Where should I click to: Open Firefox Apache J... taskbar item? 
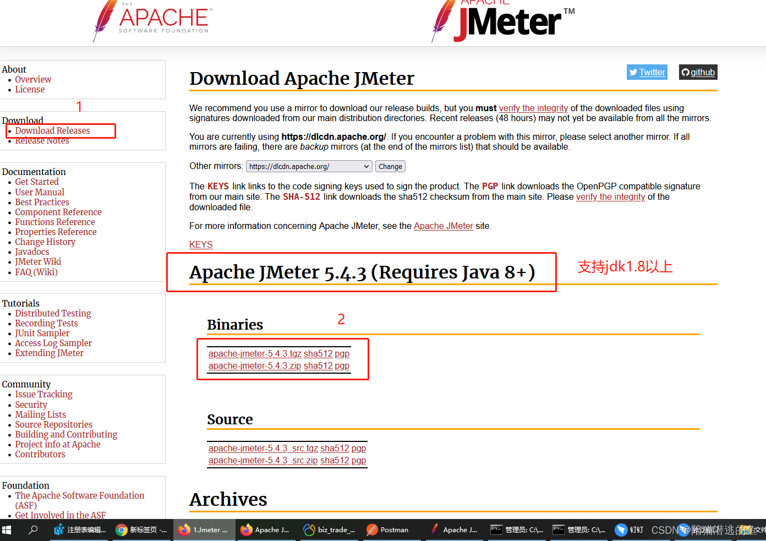click(266, 529)
